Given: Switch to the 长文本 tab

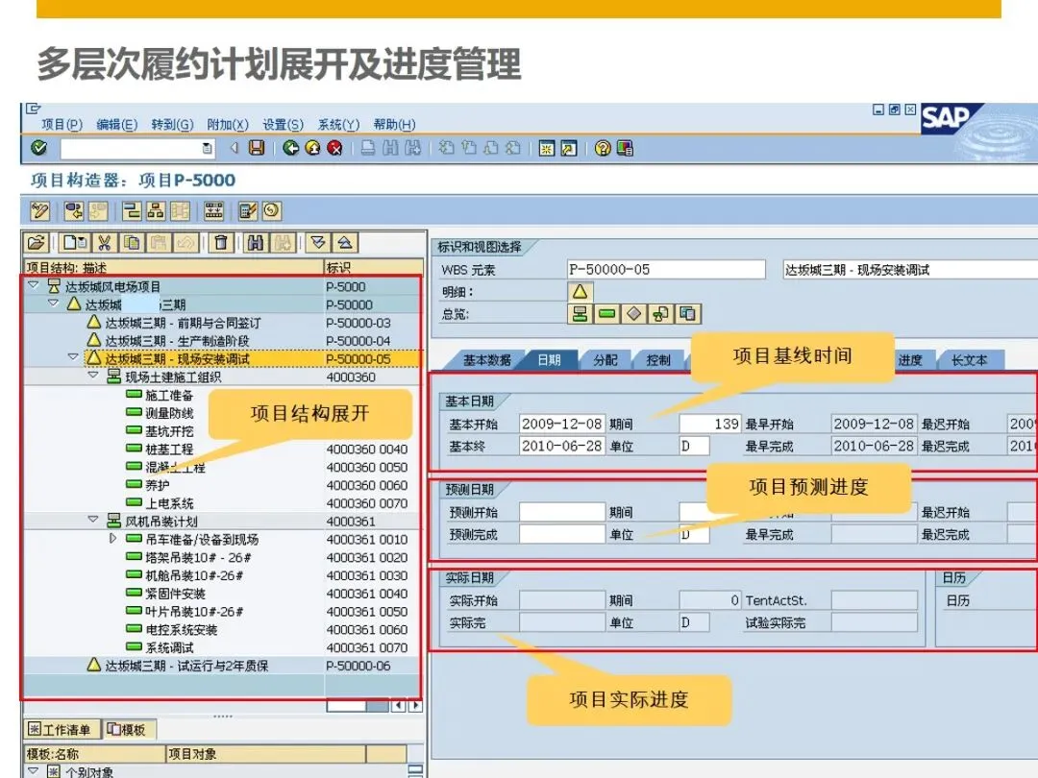Looking at the screenshot, I should coord(969,360).
